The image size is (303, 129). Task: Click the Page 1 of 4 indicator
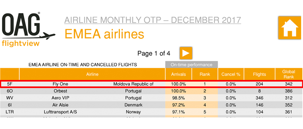click(x=154, y=53)
